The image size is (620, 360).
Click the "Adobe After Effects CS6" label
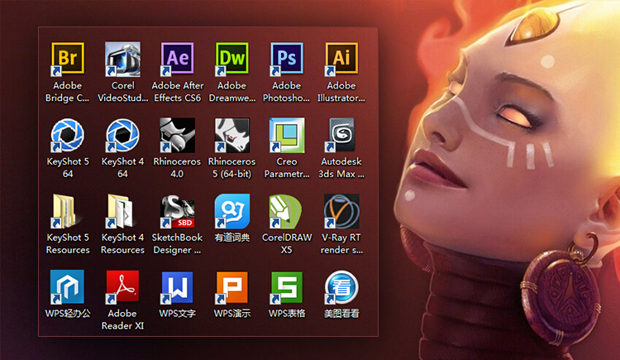pyautogui.click(x=178, y=92)
